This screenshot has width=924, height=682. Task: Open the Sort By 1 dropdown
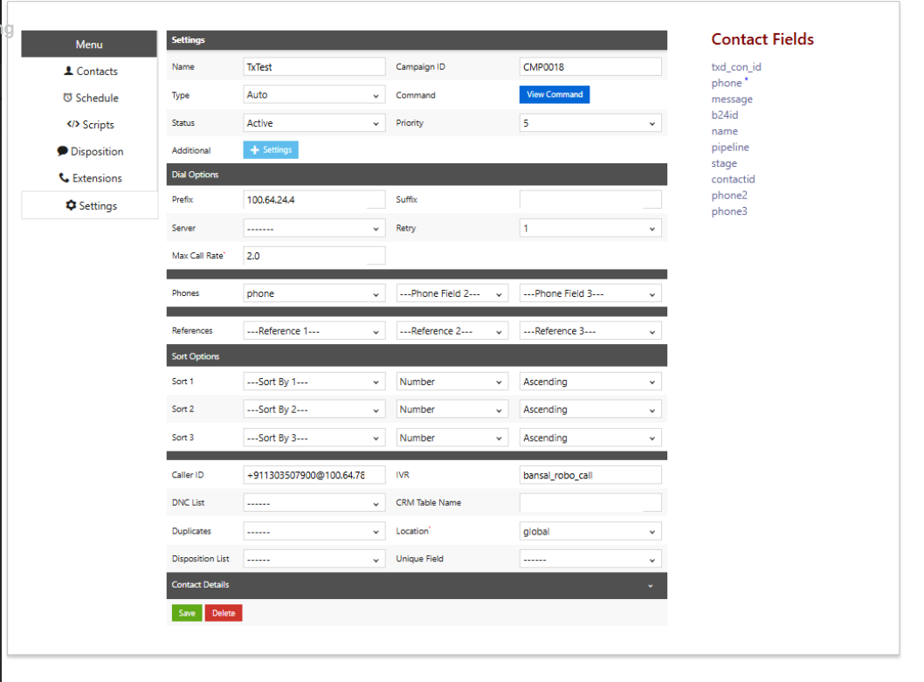[x=314, y=382]
